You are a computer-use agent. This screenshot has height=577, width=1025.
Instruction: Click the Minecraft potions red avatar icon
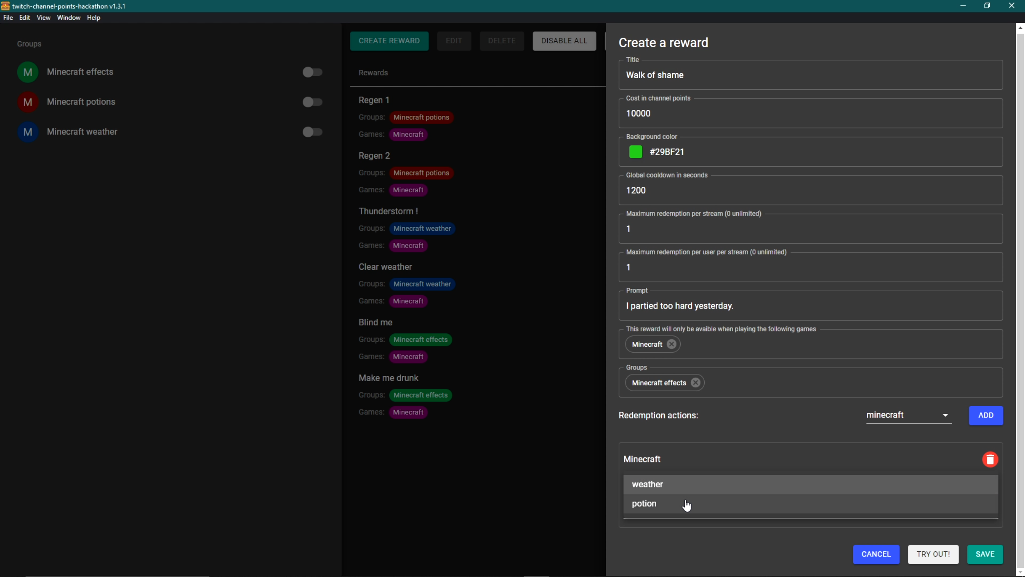point(28,102)
